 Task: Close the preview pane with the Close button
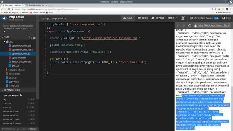click(227, 18)
